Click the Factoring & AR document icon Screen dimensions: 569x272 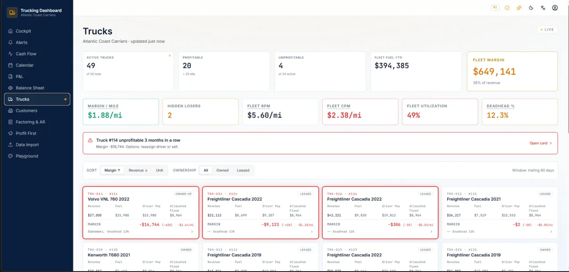11,122
